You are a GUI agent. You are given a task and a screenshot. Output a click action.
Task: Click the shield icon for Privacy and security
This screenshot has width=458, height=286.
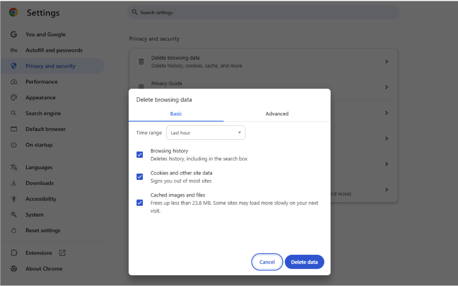pyautogui.click(x=14, y=66)
